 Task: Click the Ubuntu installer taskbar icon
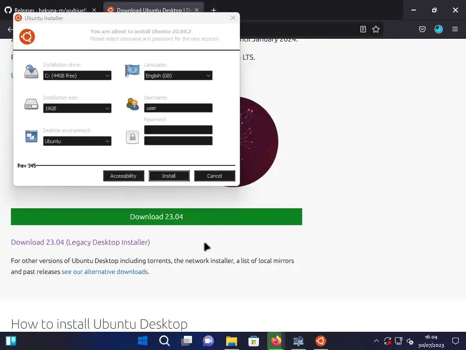[x=321, y=341]
